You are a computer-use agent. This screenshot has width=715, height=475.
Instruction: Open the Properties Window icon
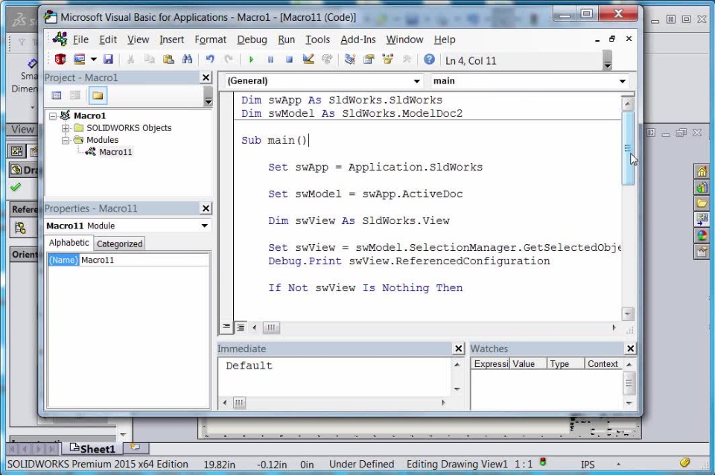(369, 60)
